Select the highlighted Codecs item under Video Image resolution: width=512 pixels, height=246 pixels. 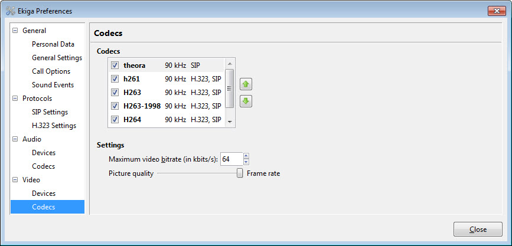(x=47, y=207)
